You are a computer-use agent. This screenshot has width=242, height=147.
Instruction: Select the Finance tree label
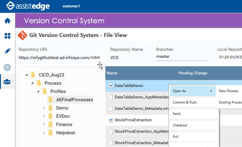pyautogui.click(x=64, y=125)
